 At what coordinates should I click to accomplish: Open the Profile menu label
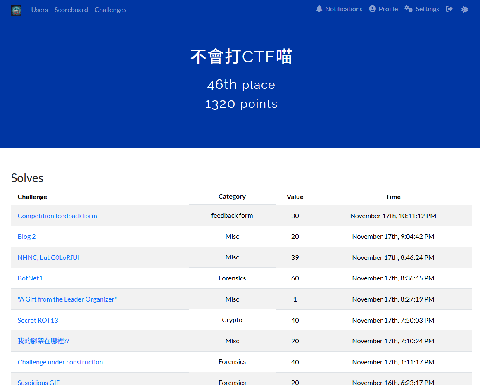[x=388, y=9]
